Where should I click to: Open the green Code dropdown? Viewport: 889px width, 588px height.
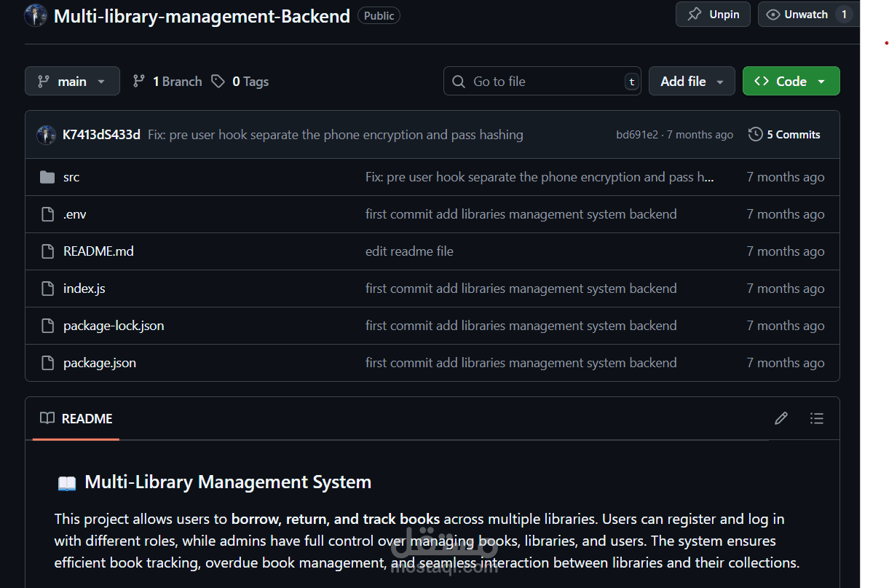[x=791, y=82]
